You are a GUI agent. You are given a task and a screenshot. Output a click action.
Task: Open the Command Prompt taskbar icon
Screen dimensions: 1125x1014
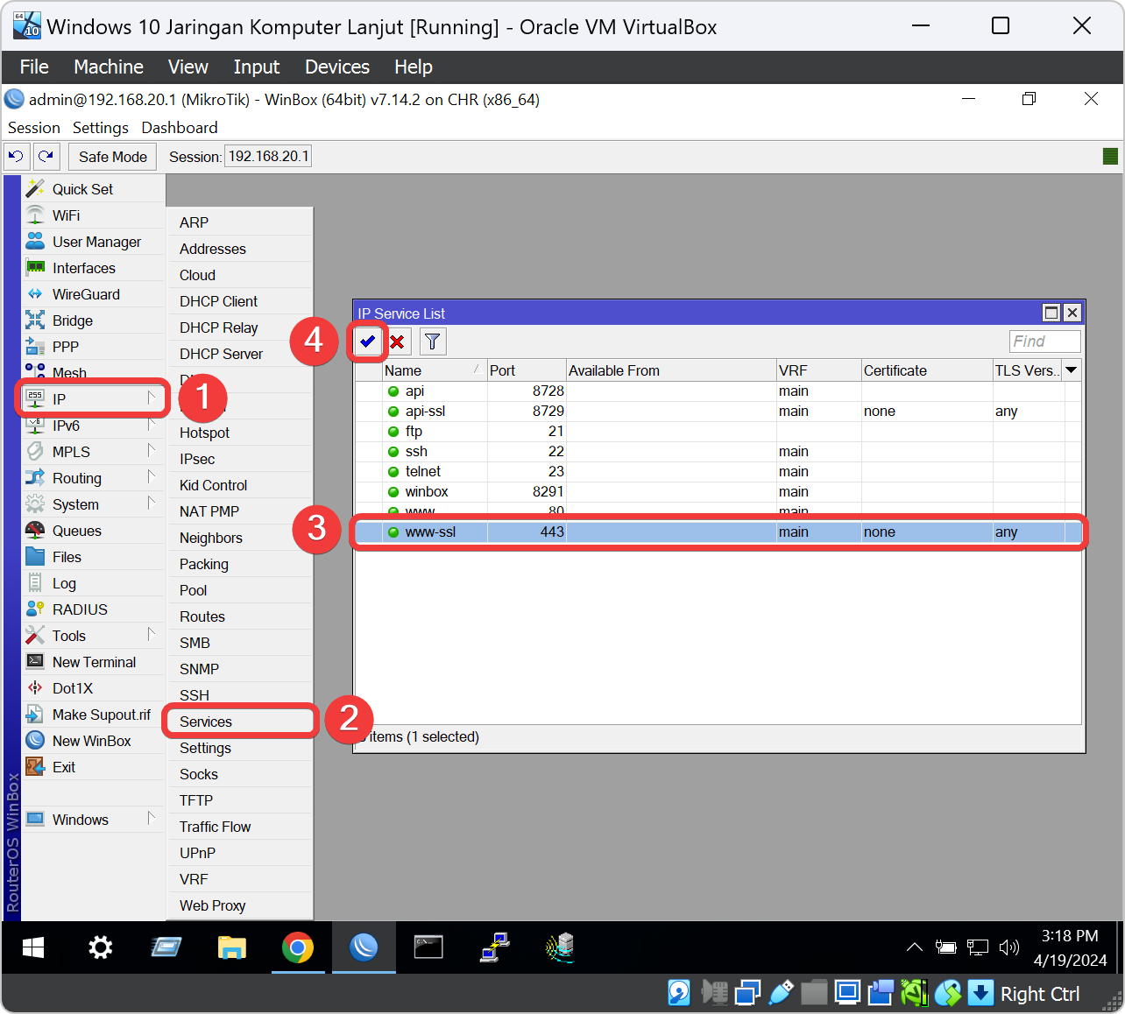pyautogui.click(x=428, y=947)
